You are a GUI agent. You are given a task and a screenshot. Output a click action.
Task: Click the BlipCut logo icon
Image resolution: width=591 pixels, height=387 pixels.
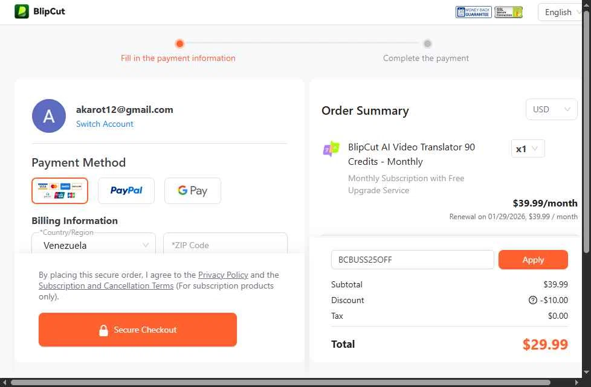pos(22,11)
